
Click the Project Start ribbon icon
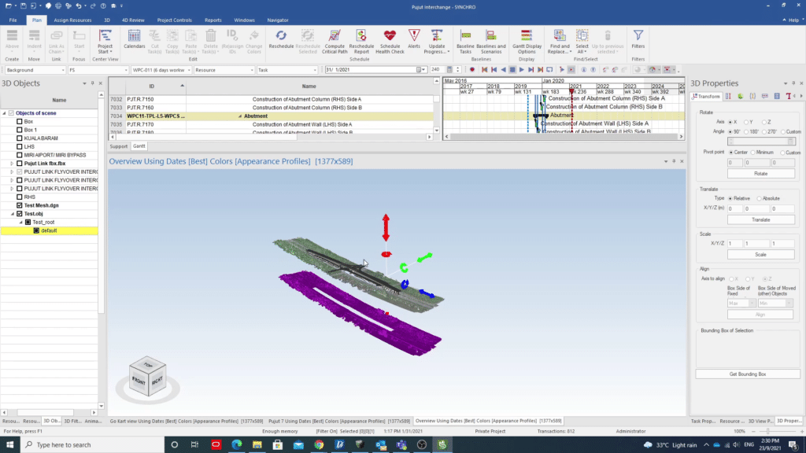(105, 41)
